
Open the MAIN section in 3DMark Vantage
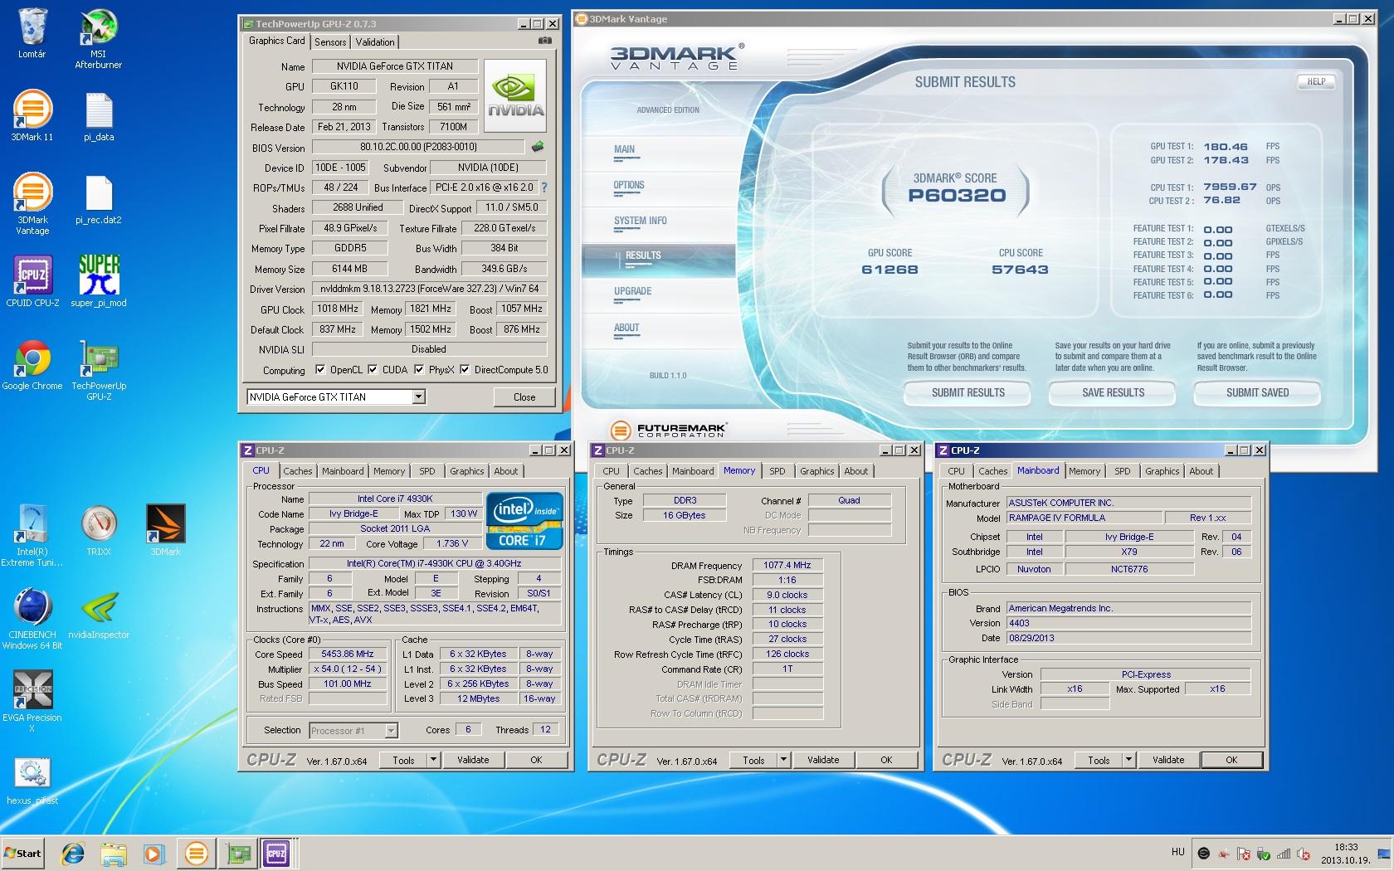(624, 149)
